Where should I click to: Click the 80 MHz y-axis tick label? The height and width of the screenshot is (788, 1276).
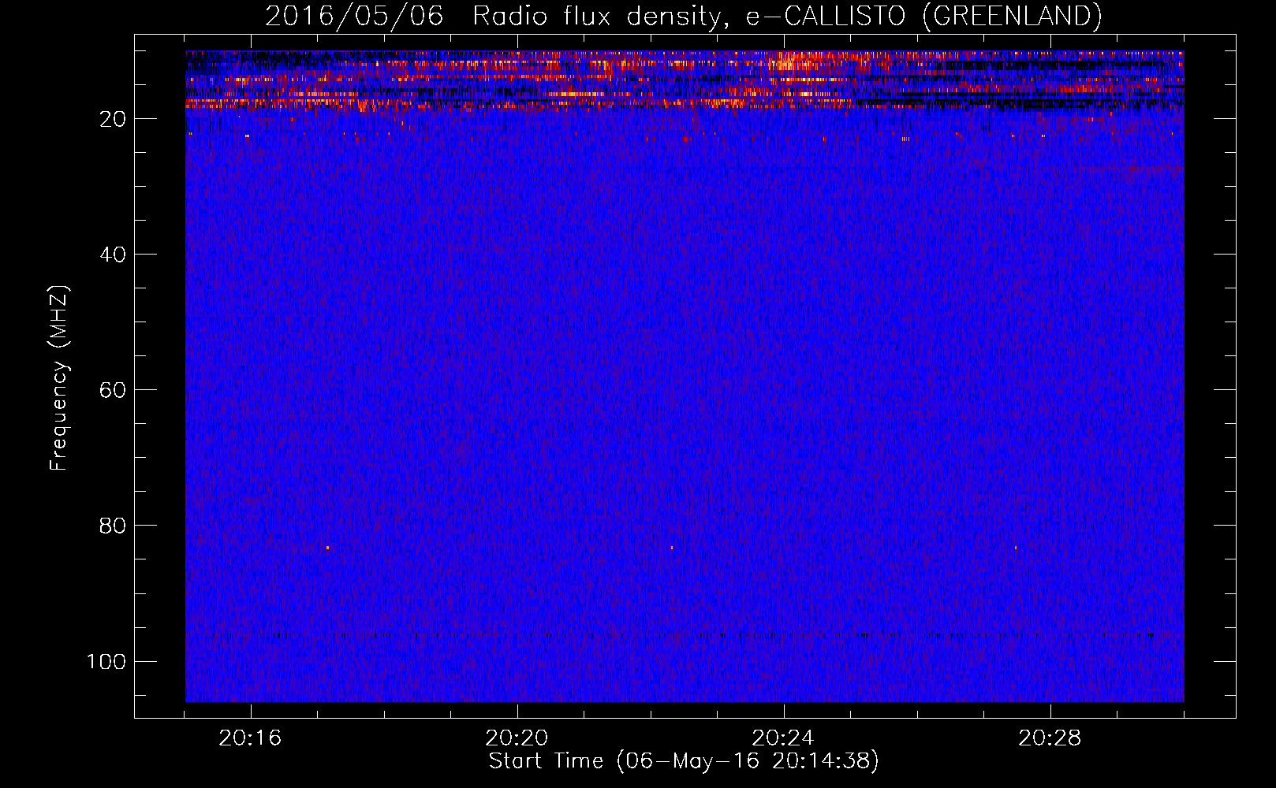(113, 526)
